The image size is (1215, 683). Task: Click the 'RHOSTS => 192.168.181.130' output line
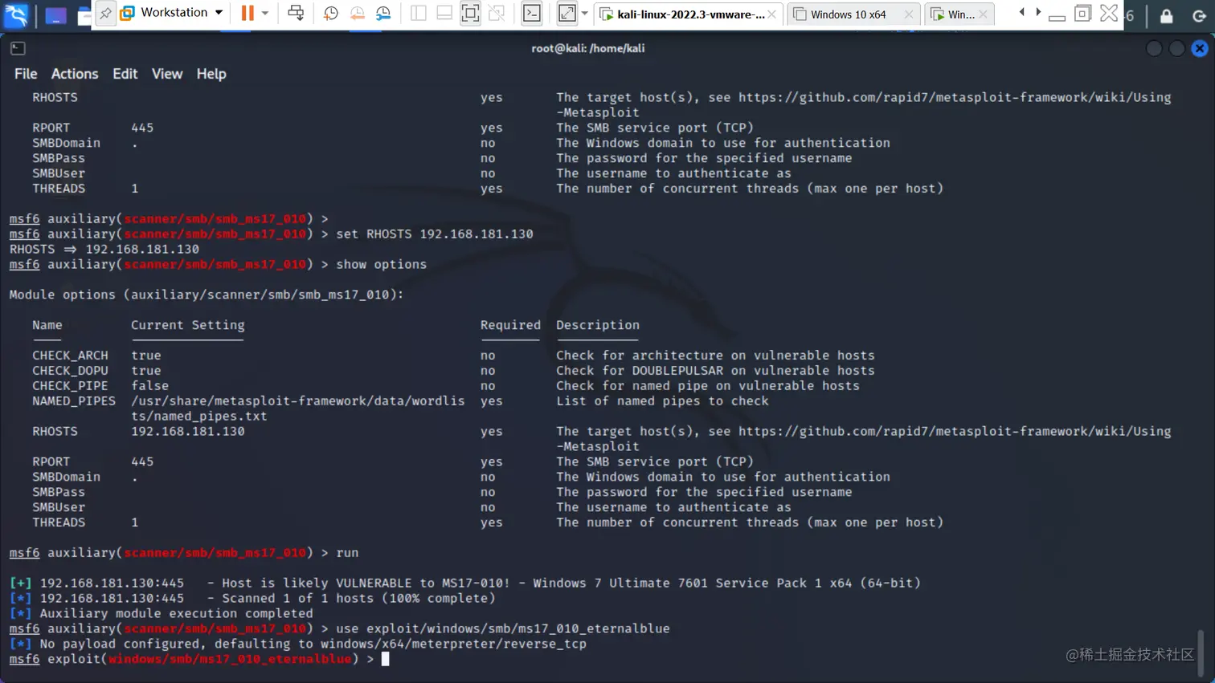pyautogui.click(x=104, y=250)
